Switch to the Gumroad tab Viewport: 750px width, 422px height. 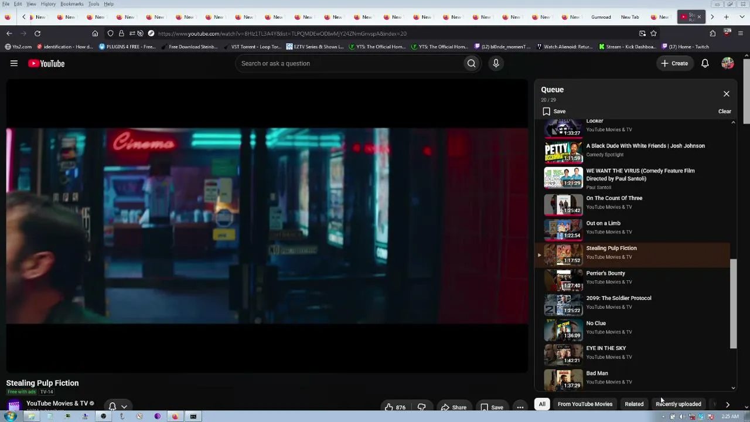click(601, 17)
